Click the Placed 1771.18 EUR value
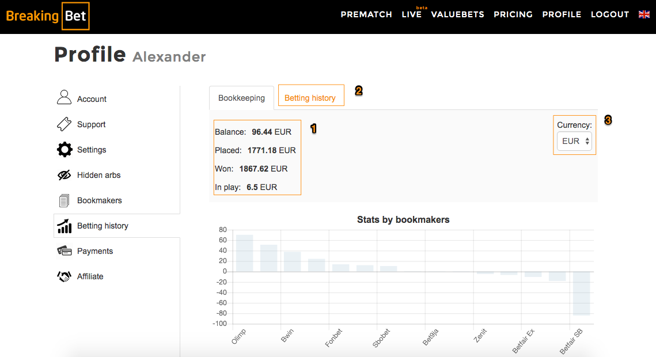This screenshot has width=656, height=357. pyautogui.click(x=271, y=150)
